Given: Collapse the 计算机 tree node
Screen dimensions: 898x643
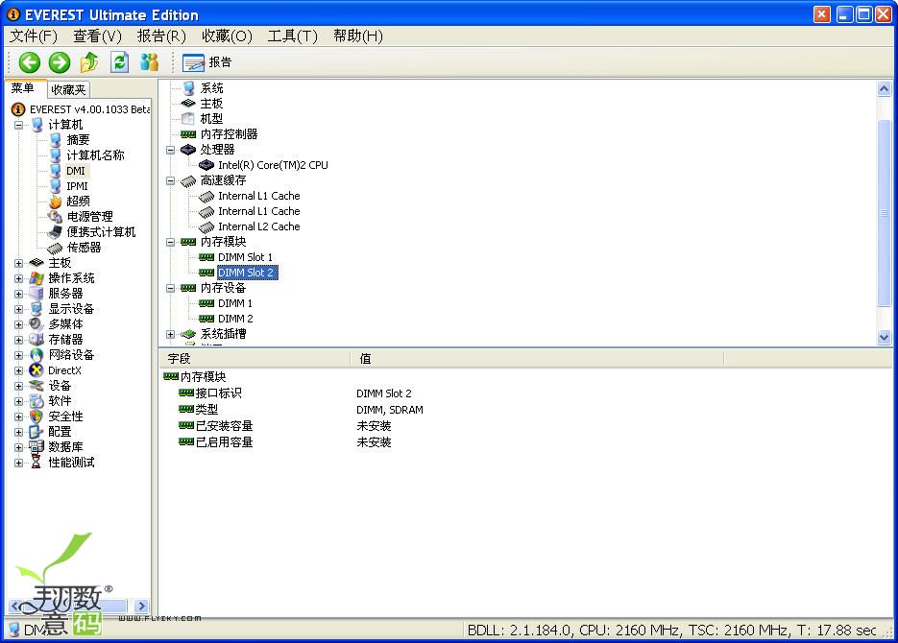Looking at the screenshot, I should pos(19,125).
